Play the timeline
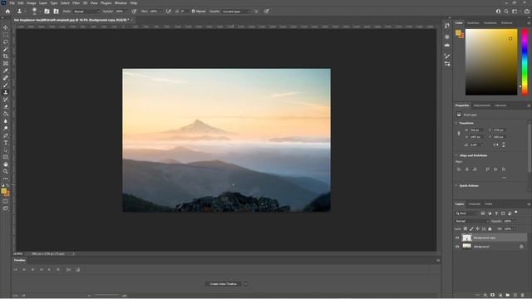Viewport: 532px width, 299px height. click(32, 269)
